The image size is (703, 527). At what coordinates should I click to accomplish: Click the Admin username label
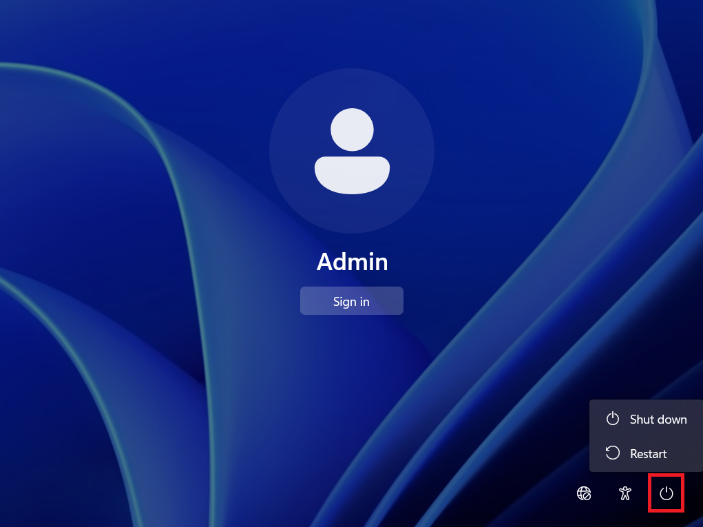pos(352,262)
